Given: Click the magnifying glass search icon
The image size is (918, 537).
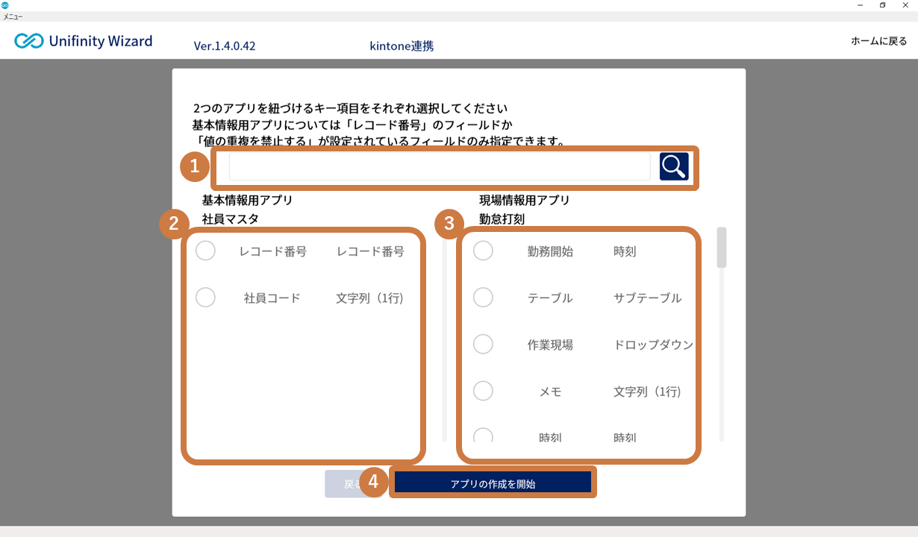Looking at the screenshot, I should pyautogui.click(x=673, y=167).
